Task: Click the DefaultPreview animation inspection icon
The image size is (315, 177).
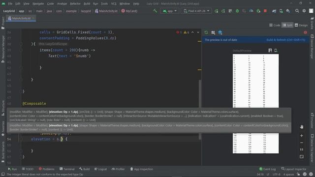Action: coord(270,50)
